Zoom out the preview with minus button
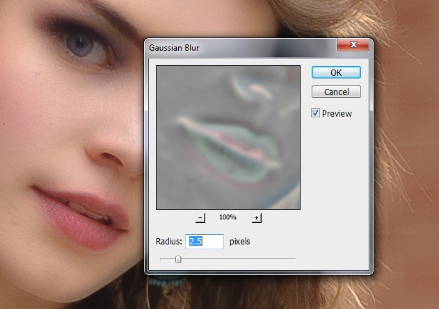This screenshot has height=309, width=439. tap(200, 217)
